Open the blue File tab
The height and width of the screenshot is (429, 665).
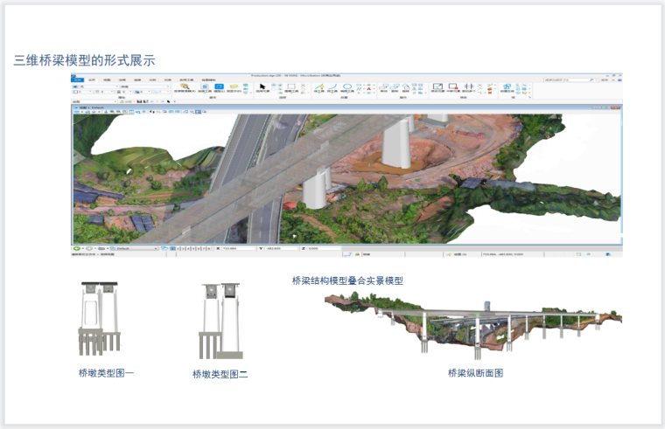tap(78, 80)
